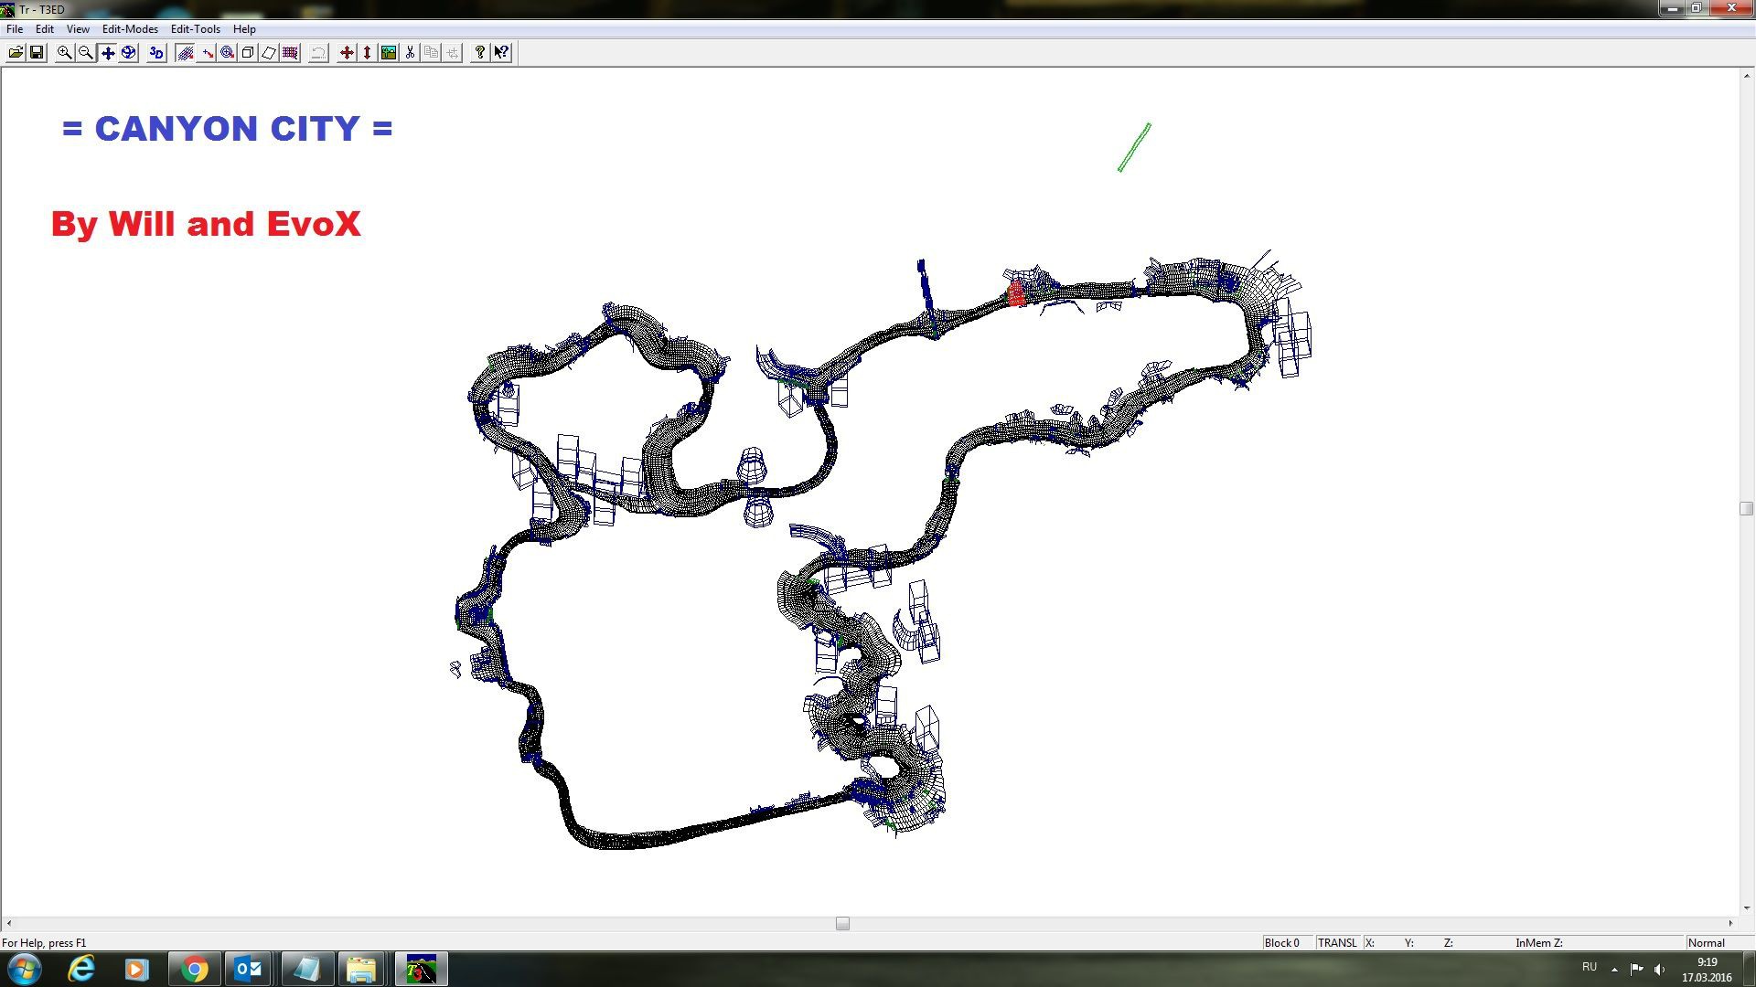Click the scissors cut tool

pyautogui.click(x=410, y=53)
